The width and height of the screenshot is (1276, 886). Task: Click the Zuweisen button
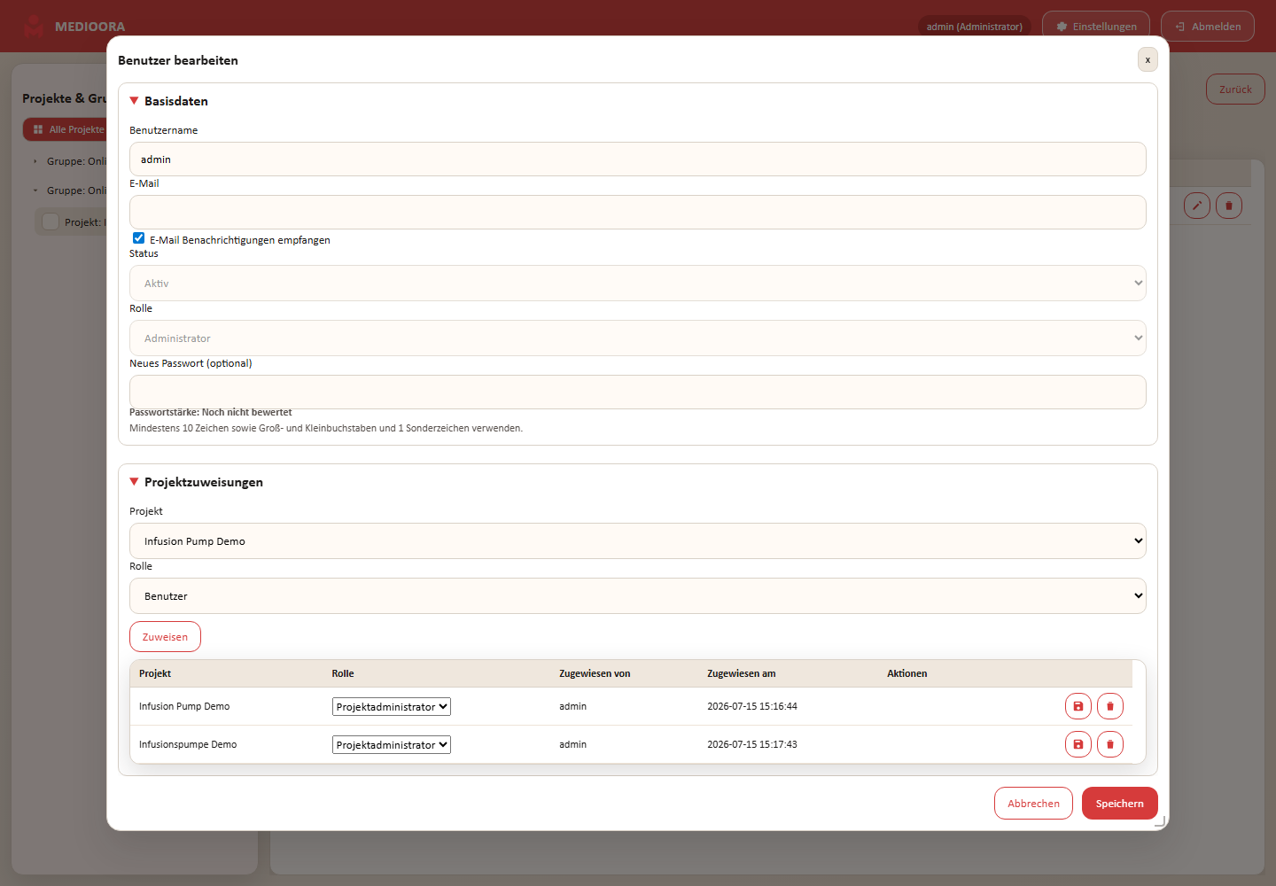[x=165, y=637]
